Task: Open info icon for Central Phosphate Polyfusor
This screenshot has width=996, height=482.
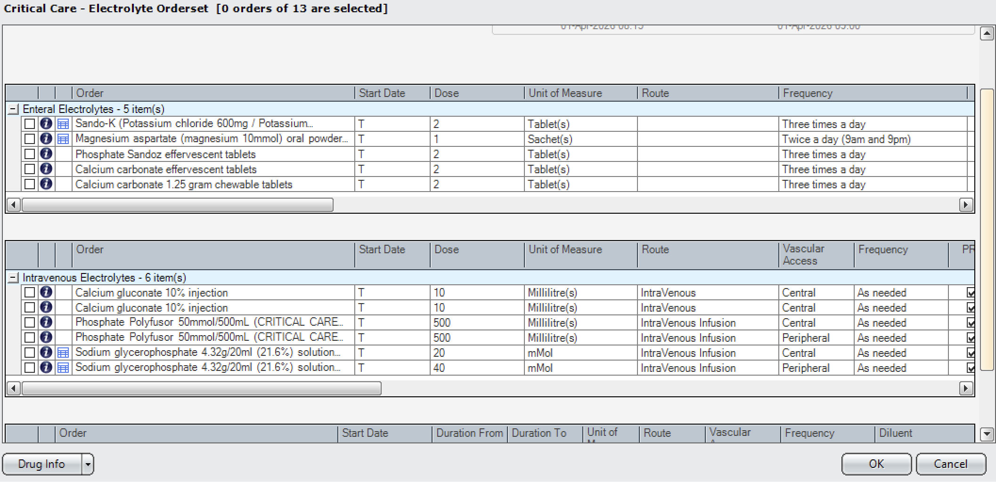Action: [x=46, y=322]
